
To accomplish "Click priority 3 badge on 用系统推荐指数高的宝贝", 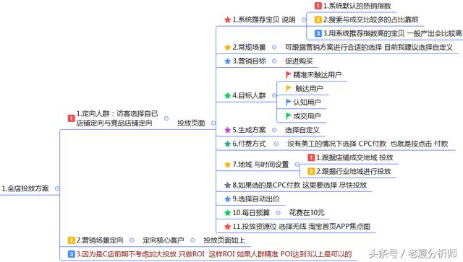I will (318, 33).
